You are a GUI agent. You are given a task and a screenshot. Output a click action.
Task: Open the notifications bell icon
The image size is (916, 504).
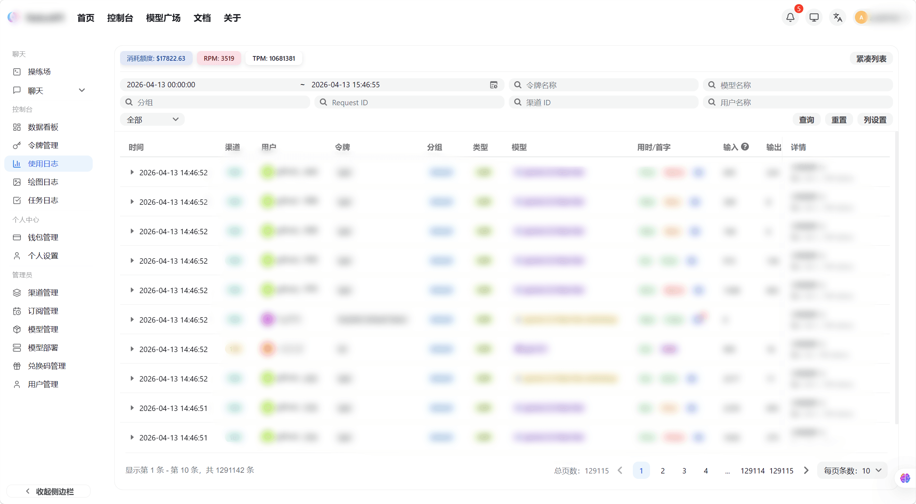pos(790,17)
